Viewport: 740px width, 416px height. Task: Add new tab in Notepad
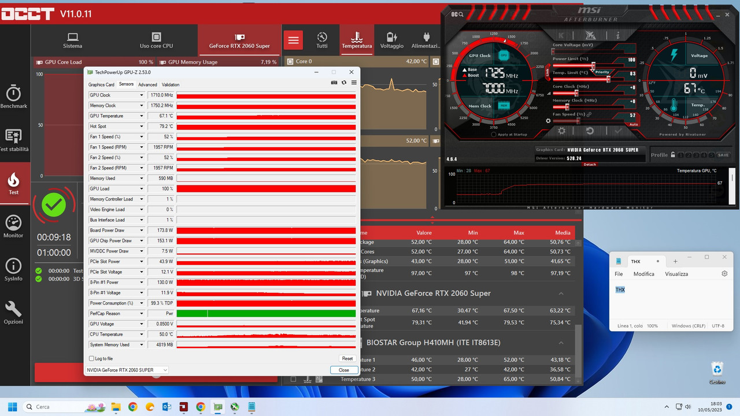pos(675,261)
